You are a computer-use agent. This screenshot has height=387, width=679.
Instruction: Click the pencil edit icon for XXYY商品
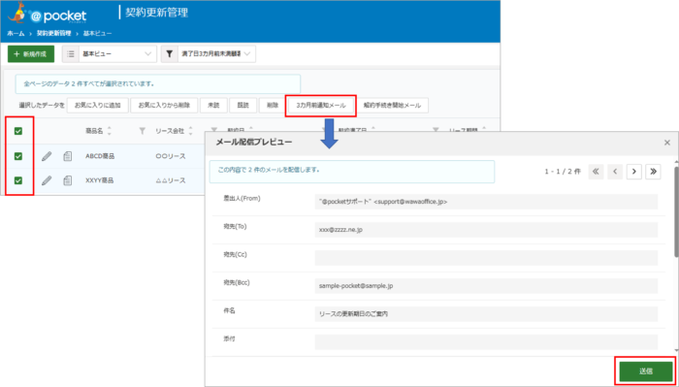pyautogui.click(x=47, y=180)
